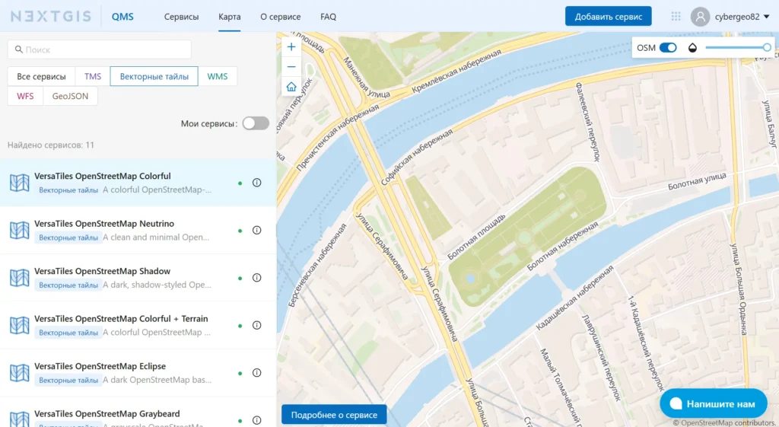Toggle the Мои сервисы switch
This screenshot has height=427, width=779.
pos(256,123)
